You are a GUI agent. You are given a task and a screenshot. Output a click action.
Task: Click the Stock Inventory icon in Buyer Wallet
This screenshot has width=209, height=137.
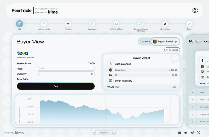111,81
